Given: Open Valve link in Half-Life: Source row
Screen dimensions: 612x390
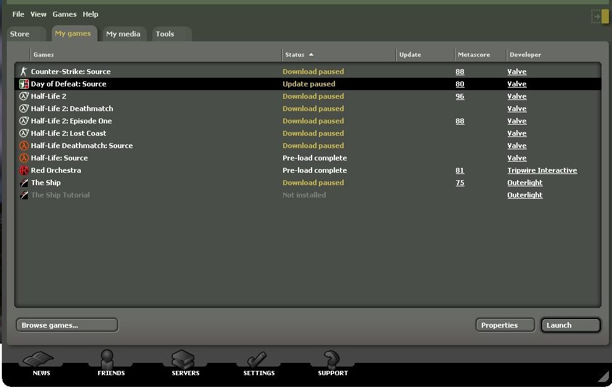Looking at the screenshot, I should [x=517, y=158].
